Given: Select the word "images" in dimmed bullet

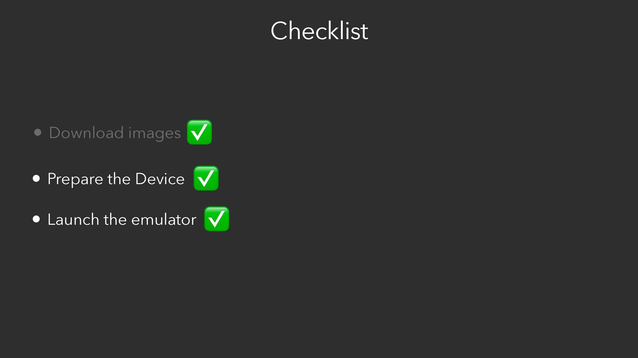Looking at the screenshot, I should click(155, 133).
